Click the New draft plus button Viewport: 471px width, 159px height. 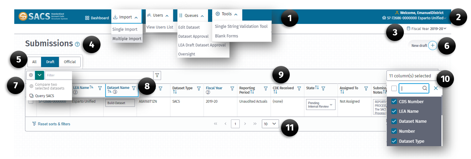pyautogui.click(x=432, y=45)
